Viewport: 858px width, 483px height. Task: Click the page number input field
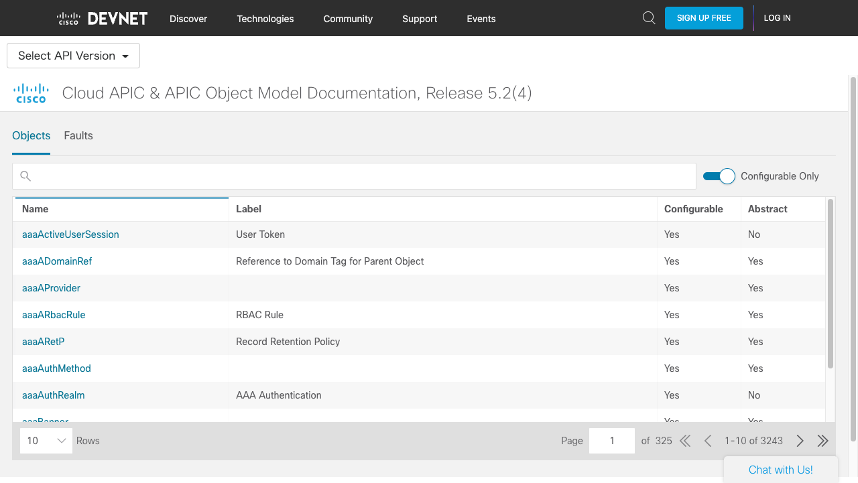[612, 441]
